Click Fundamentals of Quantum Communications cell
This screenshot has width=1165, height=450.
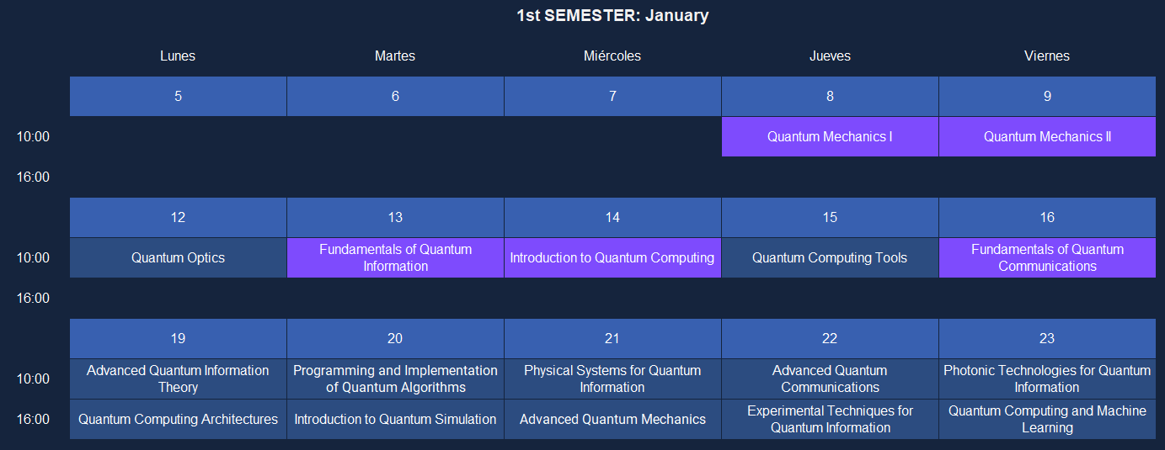1047,257
